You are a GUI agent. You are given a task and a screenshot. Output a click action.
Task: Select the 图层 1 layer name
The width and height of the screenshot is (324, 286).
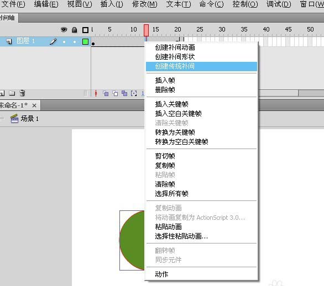tap(25, 41)
